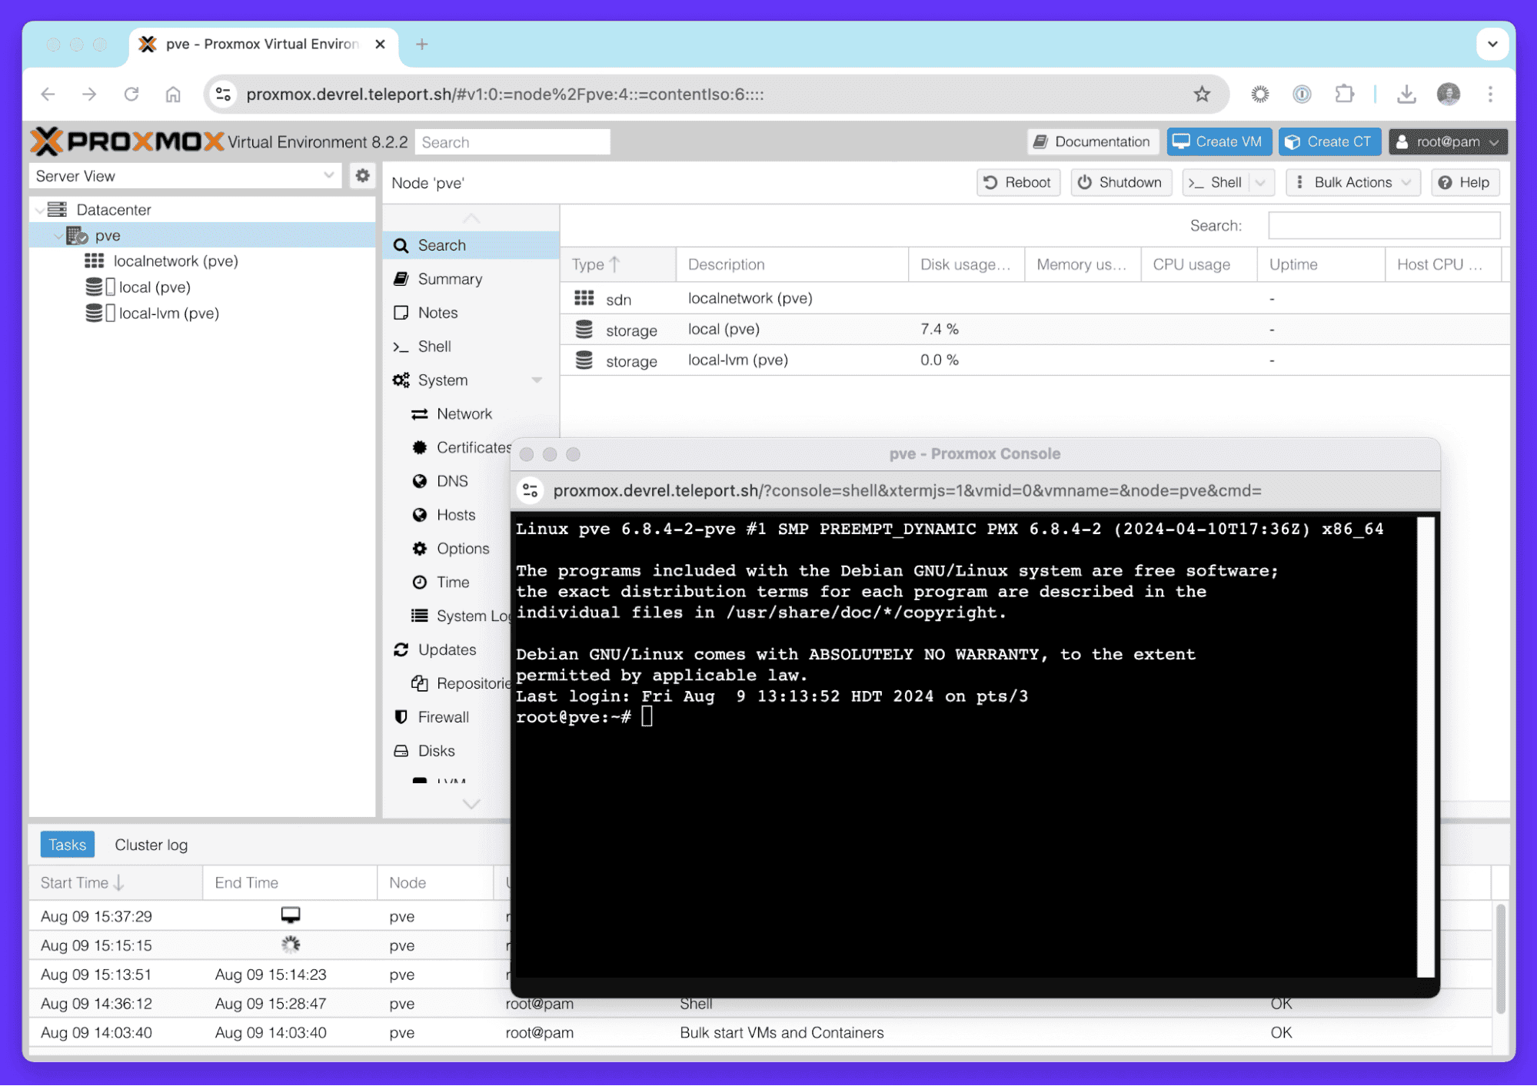
Task: Select local-lvm (pve) storage in tree
Action: [169, 314]
